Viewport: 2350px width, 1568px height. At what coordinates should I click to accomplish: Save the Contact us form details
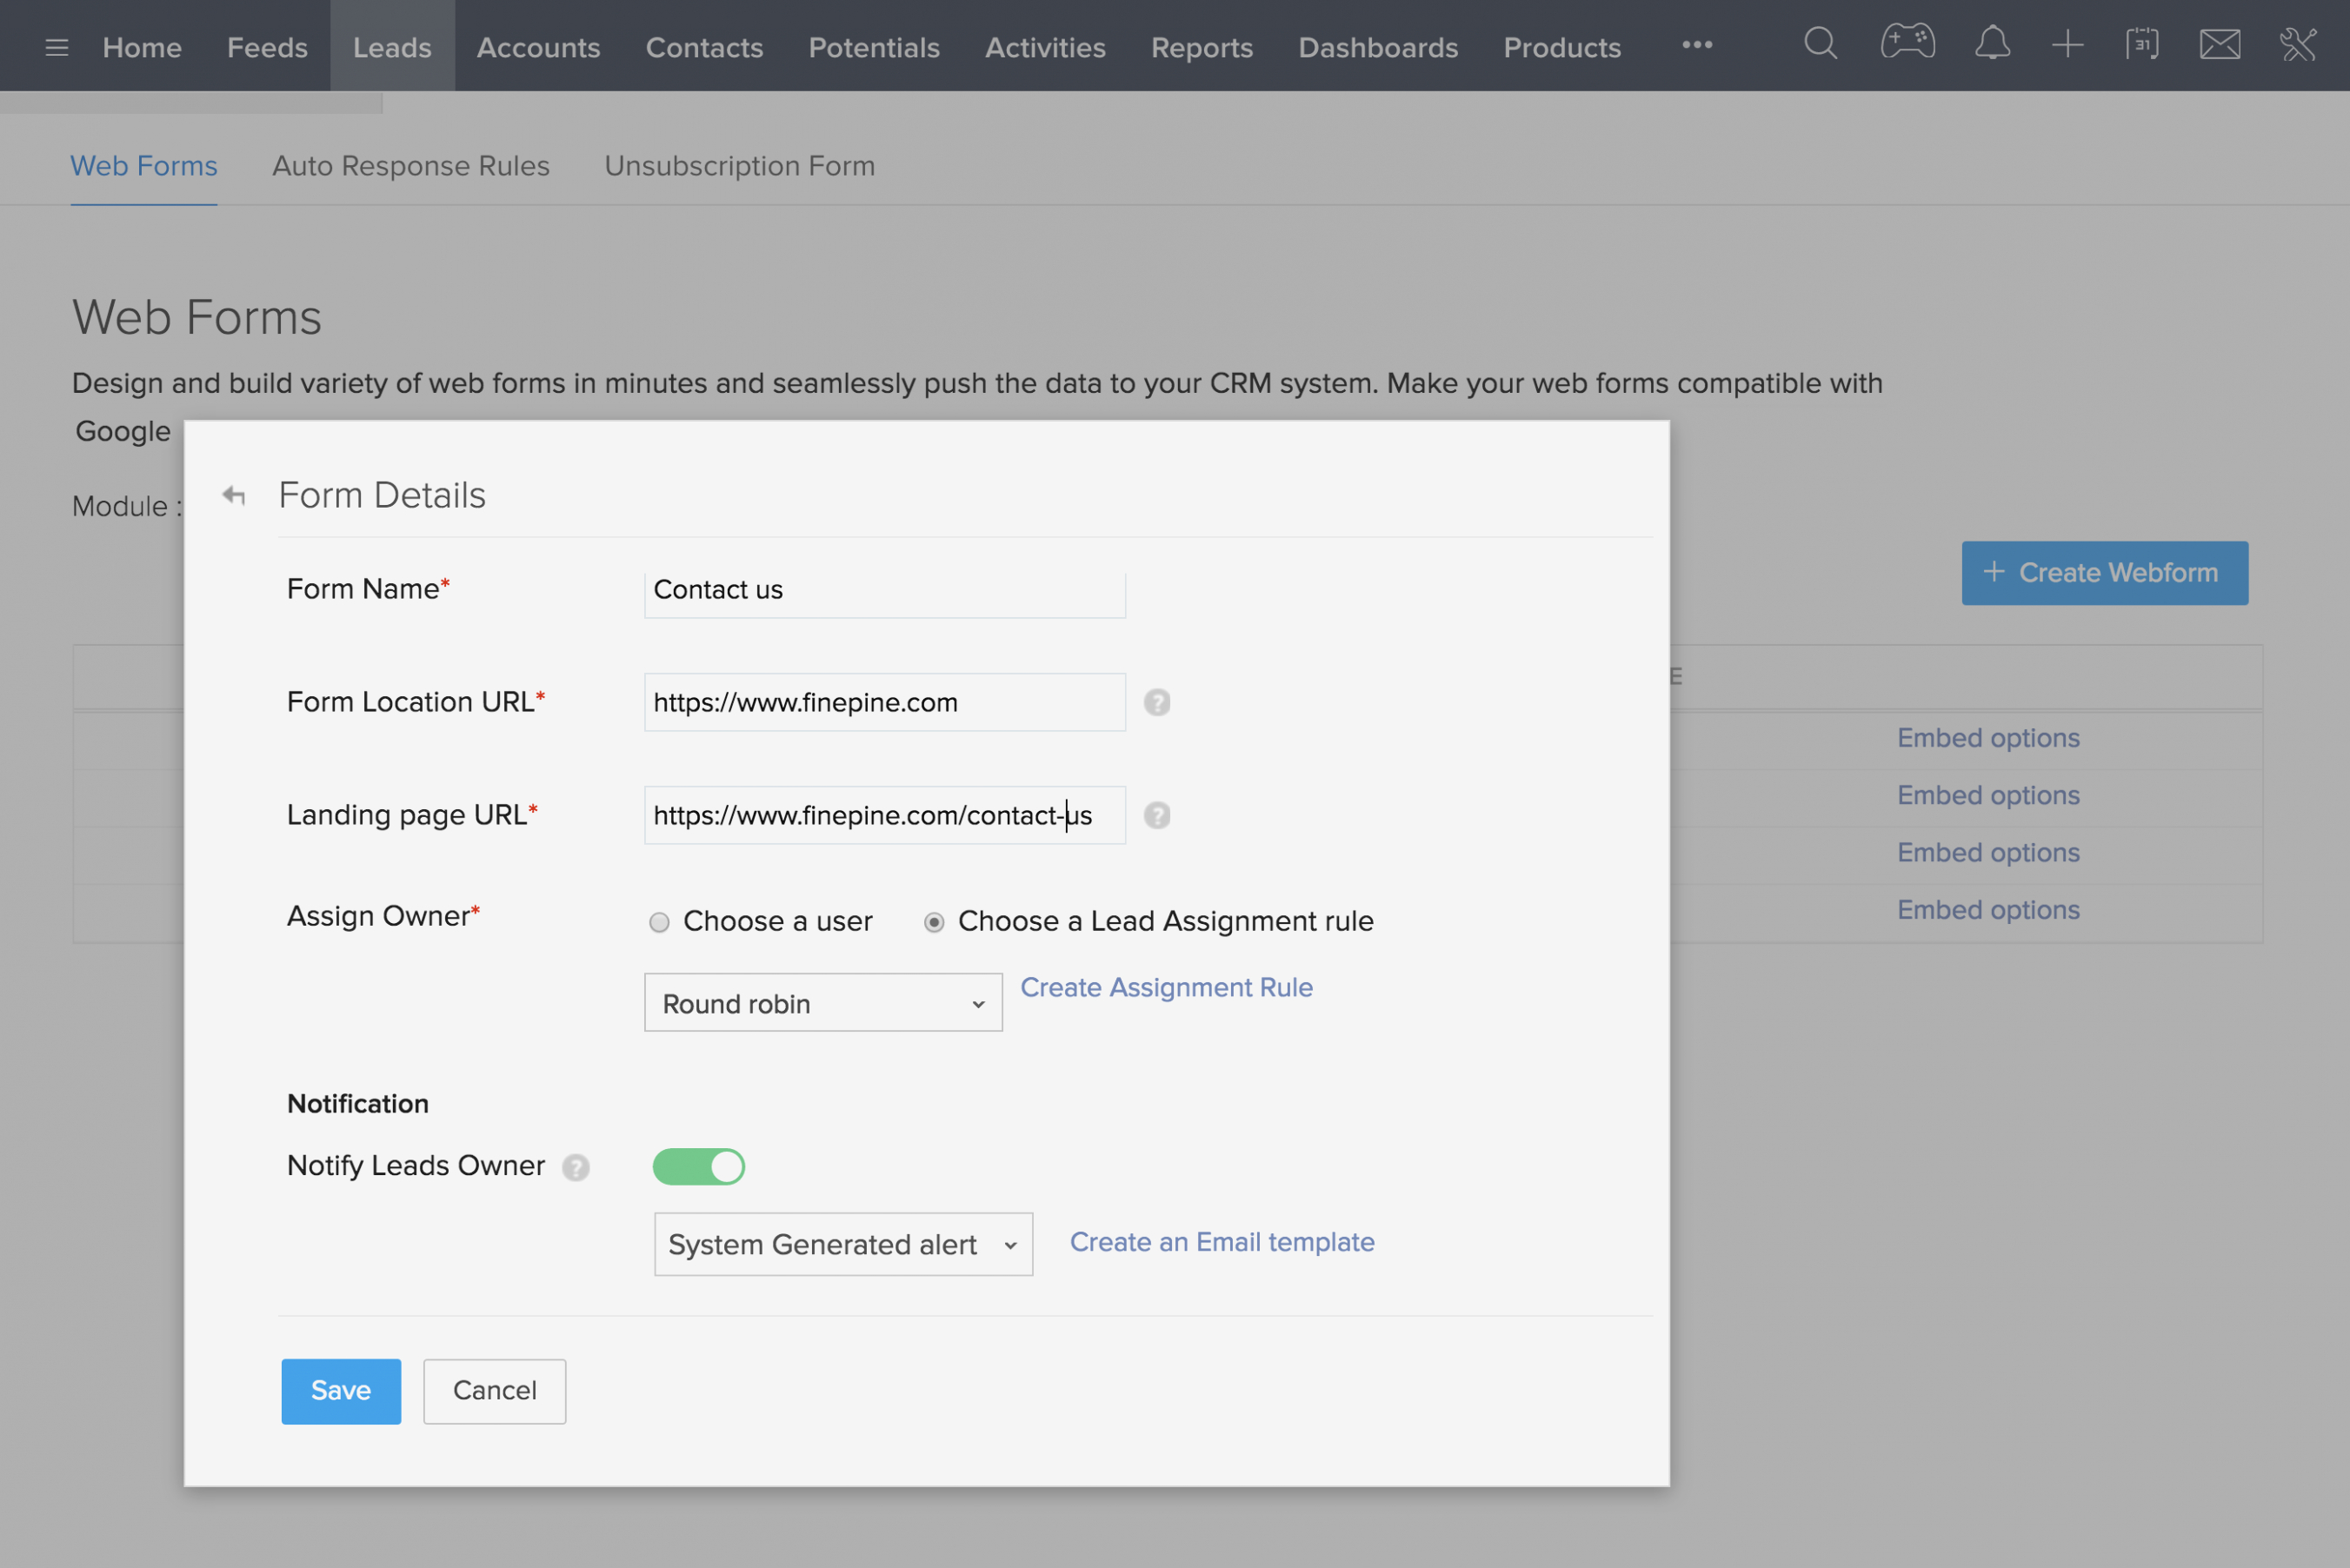340,1391
